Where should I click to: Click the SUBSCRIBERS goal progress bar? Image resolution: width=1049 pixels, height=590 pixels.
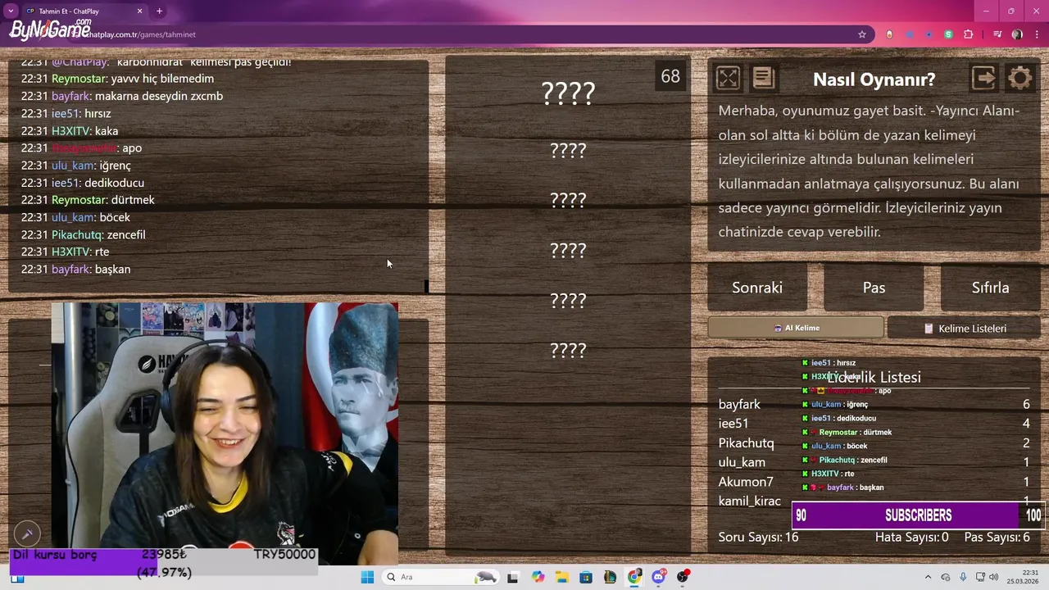click(x=918, y=515)
